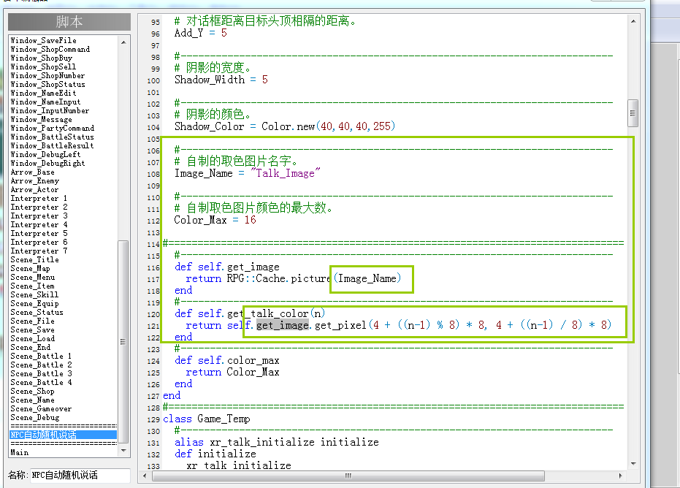680x488 pixels.
Task: Select Scene_Equip script
Action: point(35,303)
